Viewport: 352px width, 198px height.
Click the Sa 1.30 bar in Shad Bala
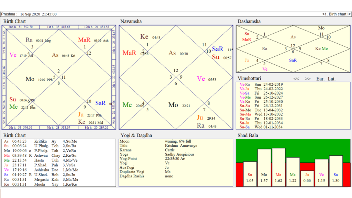click(x=336, y=171)
